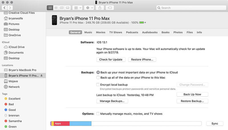Click Check for Update
The width and height of the screenshot is (228, 130).
click(111, 60)
